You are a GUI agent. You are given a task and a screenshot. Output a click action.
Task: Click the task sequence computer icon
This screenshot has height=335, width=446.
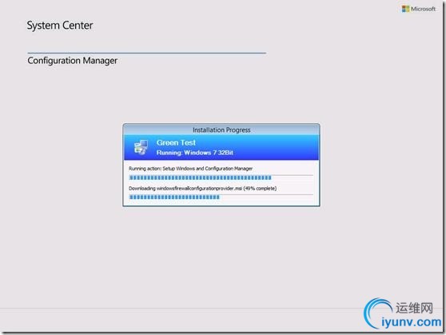click(141, 147)
